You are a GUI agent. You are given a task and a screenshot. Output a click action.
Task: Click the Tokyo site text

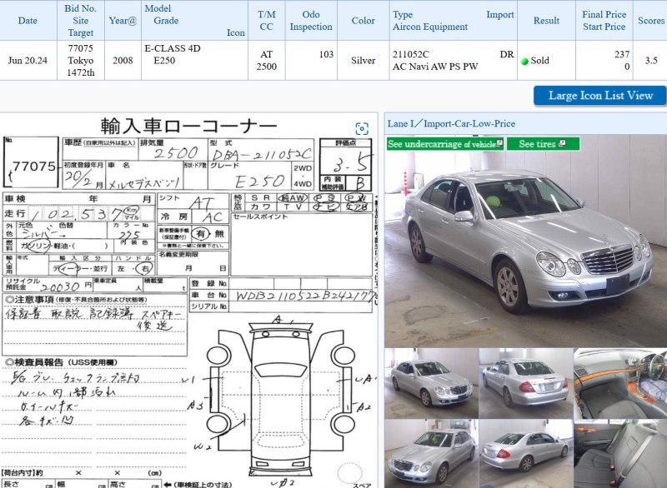pyautogui.click(x=80, y=60)
